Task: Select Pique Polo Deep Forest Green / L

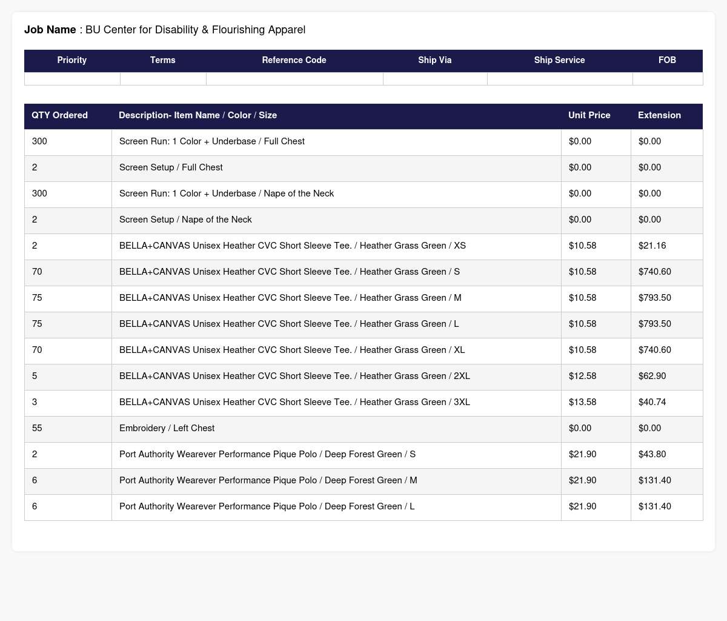Action: (x=267, y=506)
